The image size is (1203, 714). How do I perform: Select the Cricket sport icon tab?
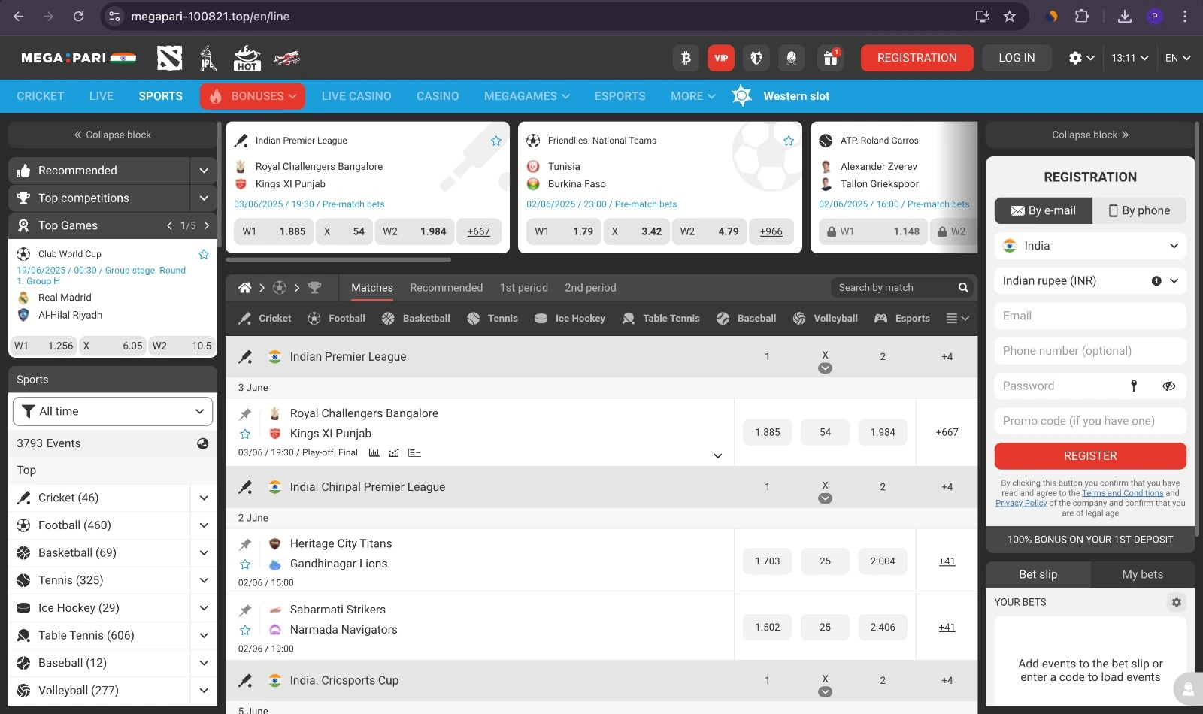click(244, 318)
